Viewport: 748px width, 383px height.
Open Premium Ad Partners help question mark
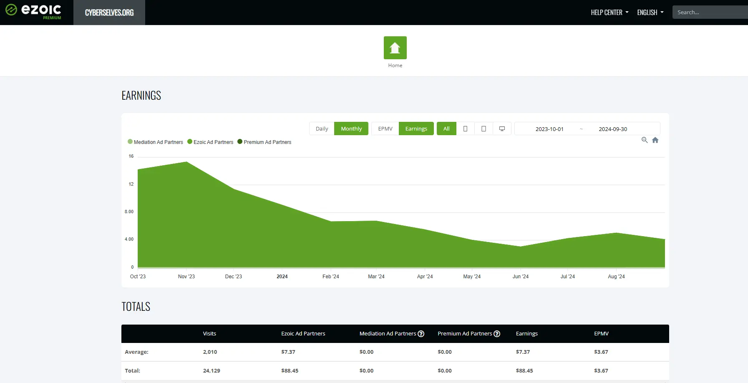click(497, 334)
